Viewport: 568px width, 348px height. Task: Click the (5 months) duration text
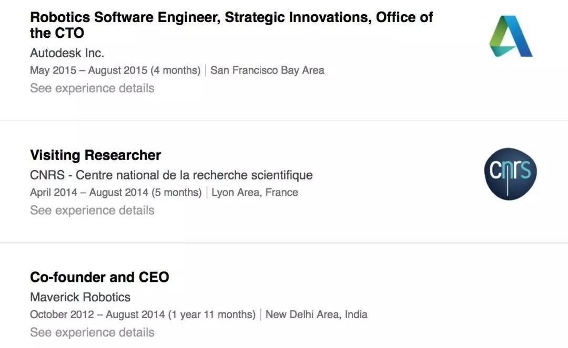pyautogui.click(x=176, y=193)
